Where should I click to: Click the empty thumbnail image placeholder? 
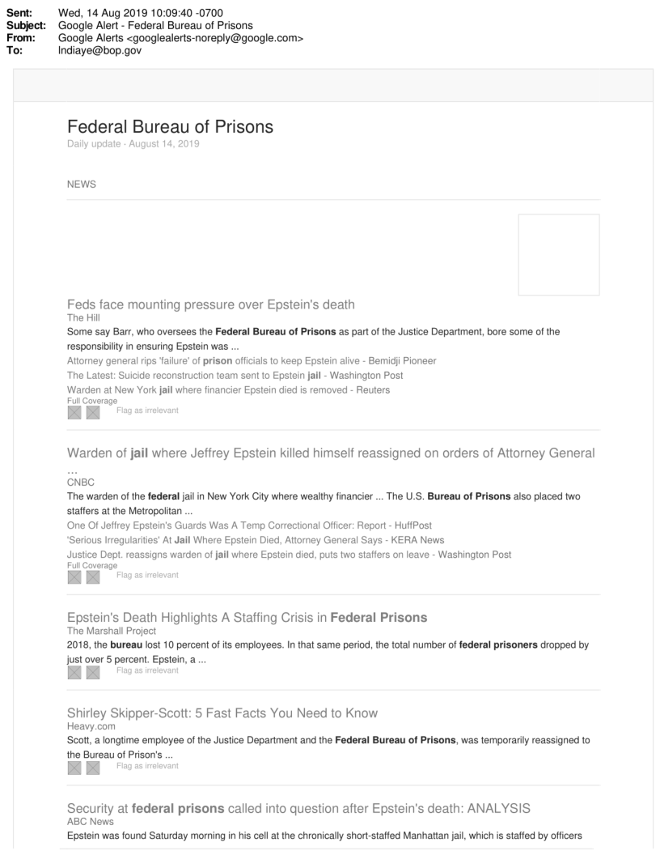pos(558,254)
